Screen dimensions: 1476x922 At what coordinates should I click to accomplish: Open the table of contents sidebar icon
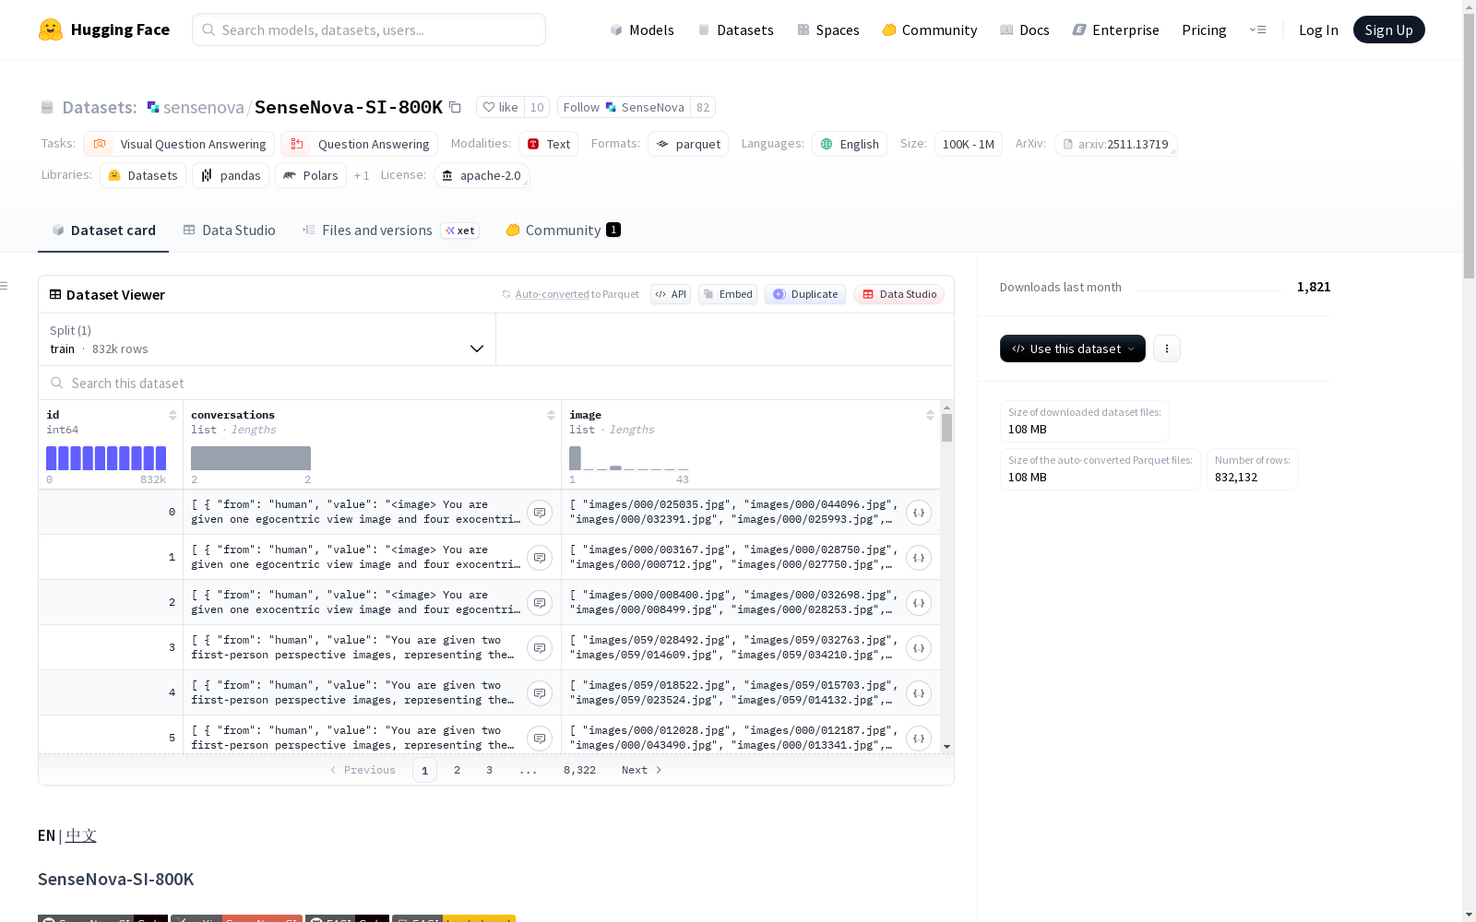coord(4,286)
